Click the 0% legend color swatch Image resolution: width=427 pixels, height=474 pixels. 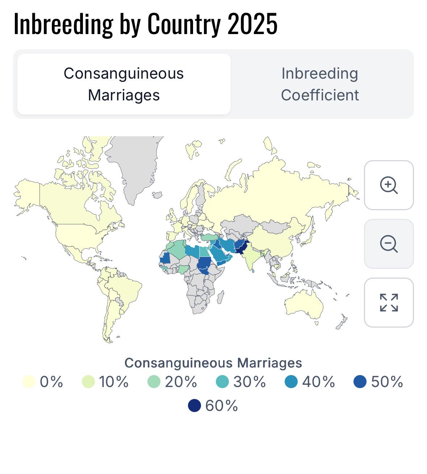pyautogui.click(x=29, y=382)
